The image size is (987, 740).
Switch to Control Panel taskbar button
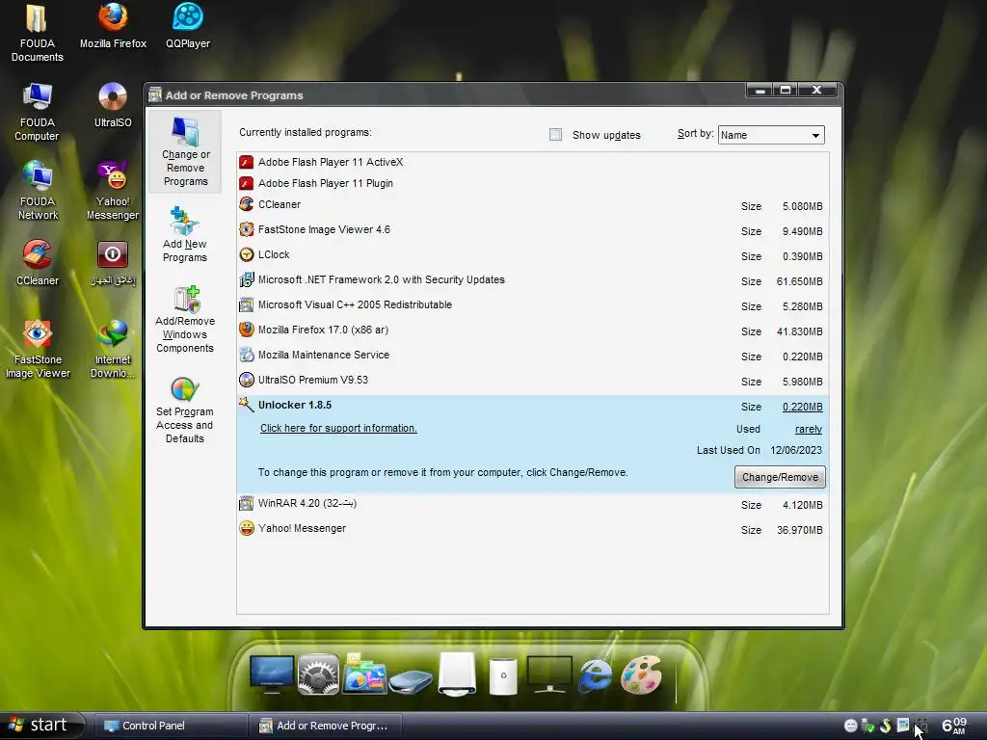170,726
